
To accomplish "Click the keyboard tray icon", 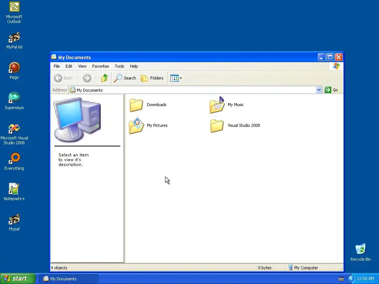I will 341,279.
